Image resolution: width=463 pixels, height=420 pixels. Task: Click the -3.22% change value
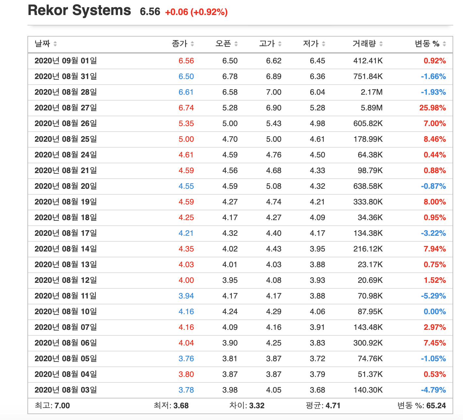433,233
